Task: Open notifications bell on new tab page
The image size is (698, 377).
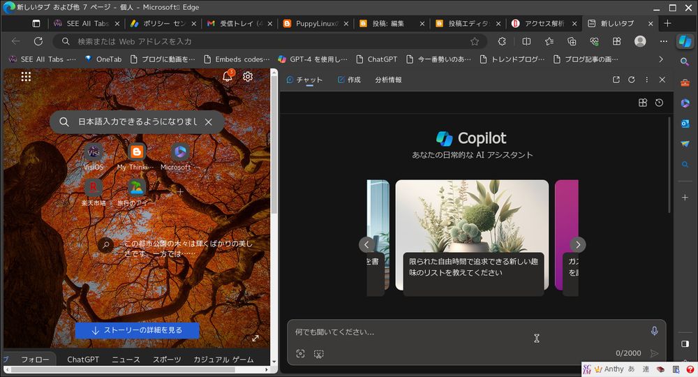Action: 228,76
